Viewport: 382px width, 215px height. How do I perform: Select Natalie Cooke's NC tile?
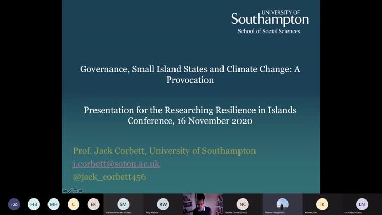click(243, 204)
